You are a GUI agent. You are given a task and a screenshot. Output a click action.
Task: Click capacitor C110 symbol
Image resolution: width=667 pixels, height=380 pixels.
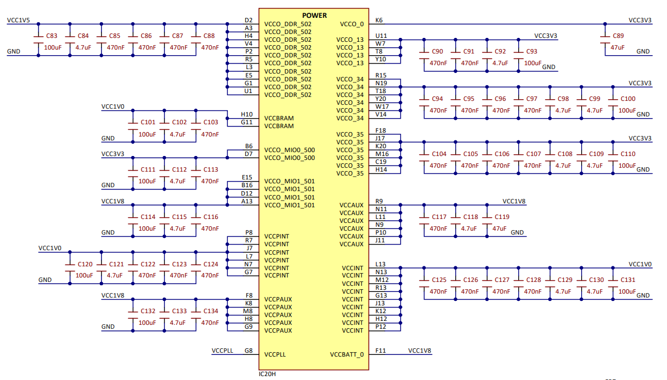point(613,160)
